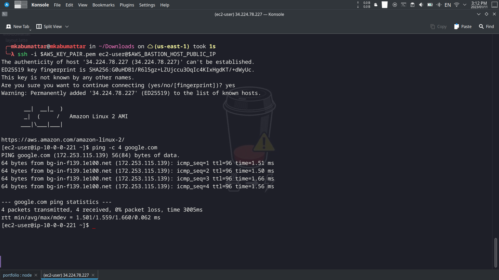The width and height of the screenshot is (499, 280).
Task: Click the New Tab button
Action: click(18, 26)
